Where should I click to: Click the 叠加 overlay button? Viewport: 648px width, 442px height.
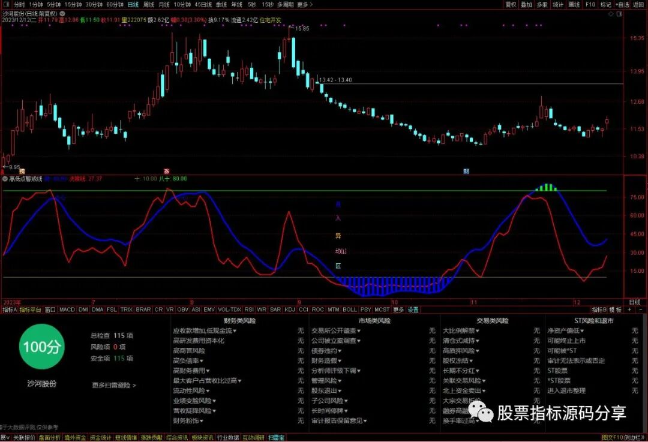(x=526, y=5)
